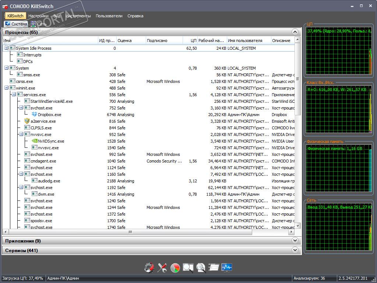The height and width of the screenshot is (283, 377).
Task: Click the ЦП usage graph
Action: (x=339, y=51)
